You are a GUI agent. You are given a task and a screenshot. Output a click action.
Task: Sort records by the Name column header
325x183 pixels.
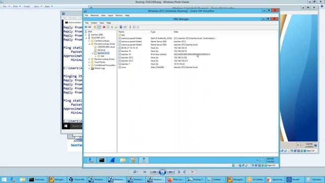click(134, 32)
